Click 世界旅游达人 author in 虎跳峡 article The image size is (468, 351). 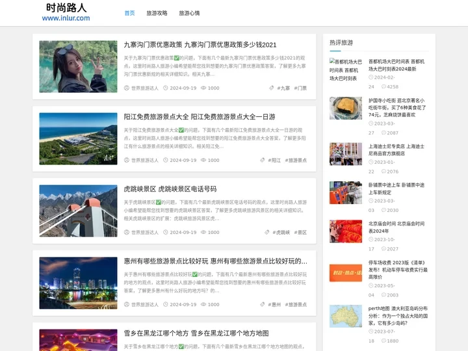pyautogui.click(x=145, y=232)
